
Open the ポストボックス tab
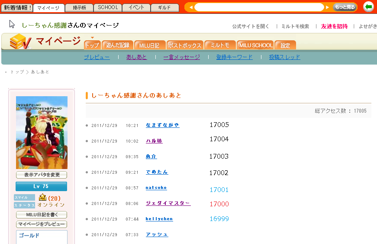tap(185, 45)
